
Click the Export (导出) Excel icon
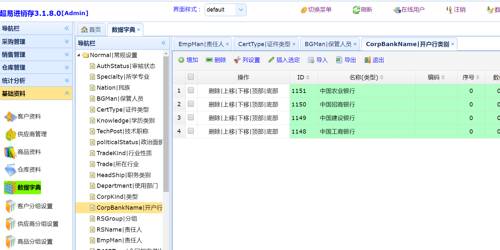pos(339,60)
